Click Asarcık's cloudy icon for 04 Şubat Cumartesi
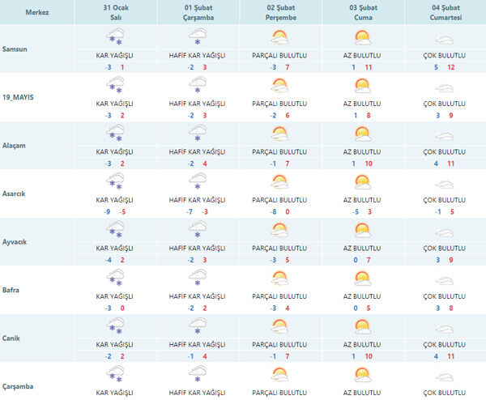 (445, 181)
